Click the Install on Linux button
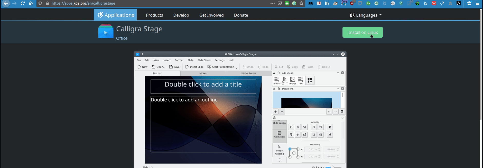Viewport: 483px width, 168px height. coord(363,32)
